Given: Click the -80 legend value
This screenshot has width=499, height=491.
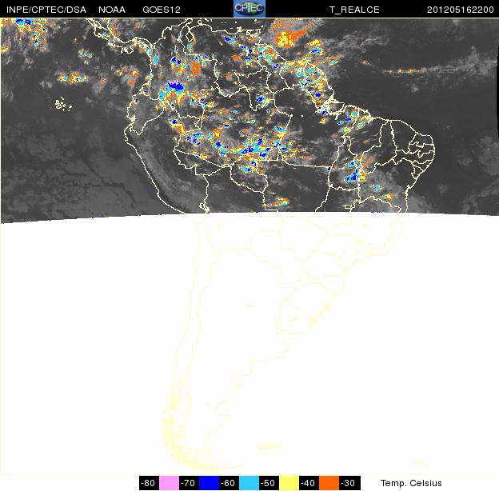Looking at the screenshot, I should 149,483.
